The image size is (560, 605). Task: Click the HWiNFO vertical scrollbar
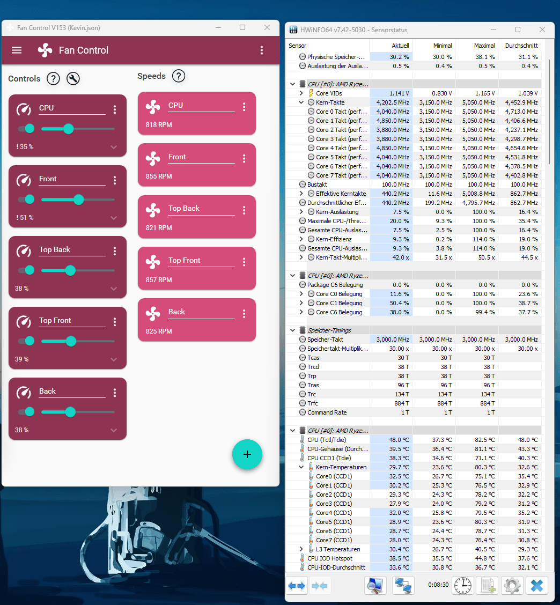pos(549,112)
